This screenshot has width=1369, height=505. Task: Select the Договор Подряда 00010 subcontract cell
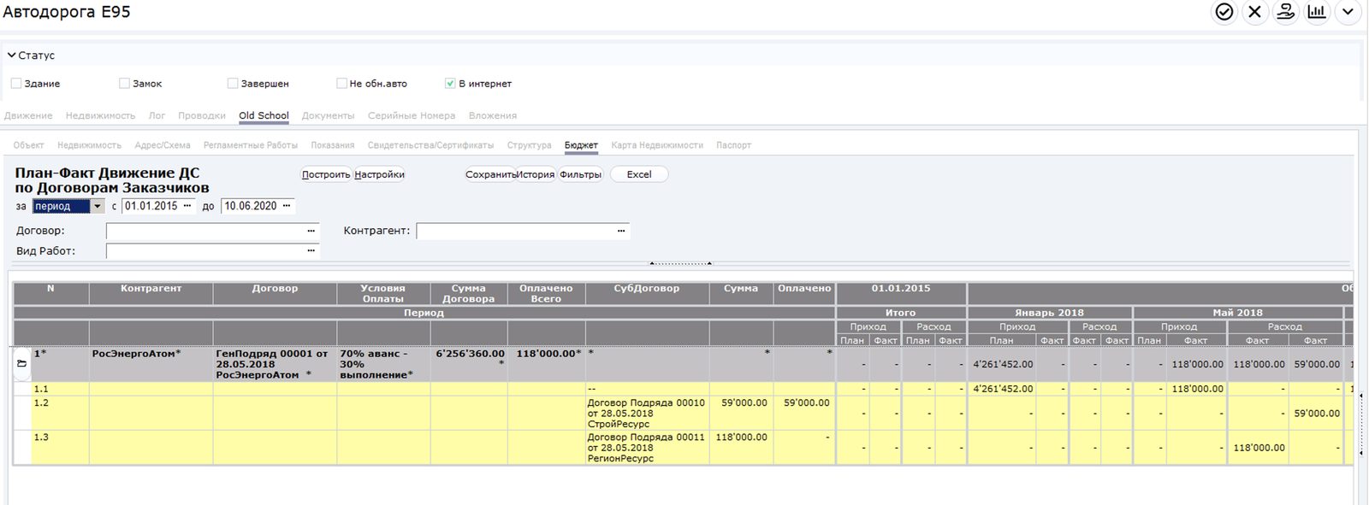(x=646, y=414)
